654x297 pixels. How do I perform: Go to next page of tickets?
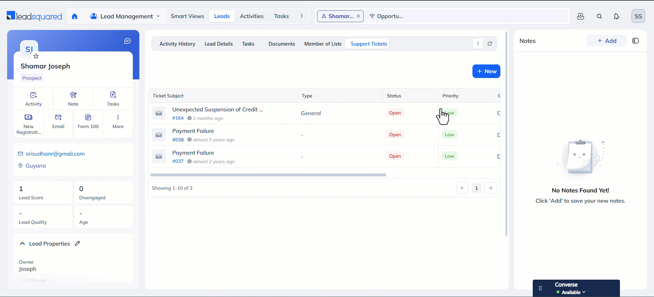[490, 188]
